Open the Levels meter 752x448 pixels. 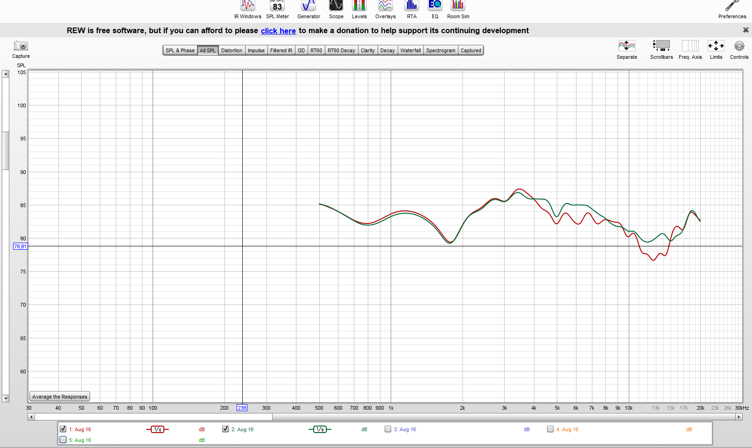coord(359,9)
